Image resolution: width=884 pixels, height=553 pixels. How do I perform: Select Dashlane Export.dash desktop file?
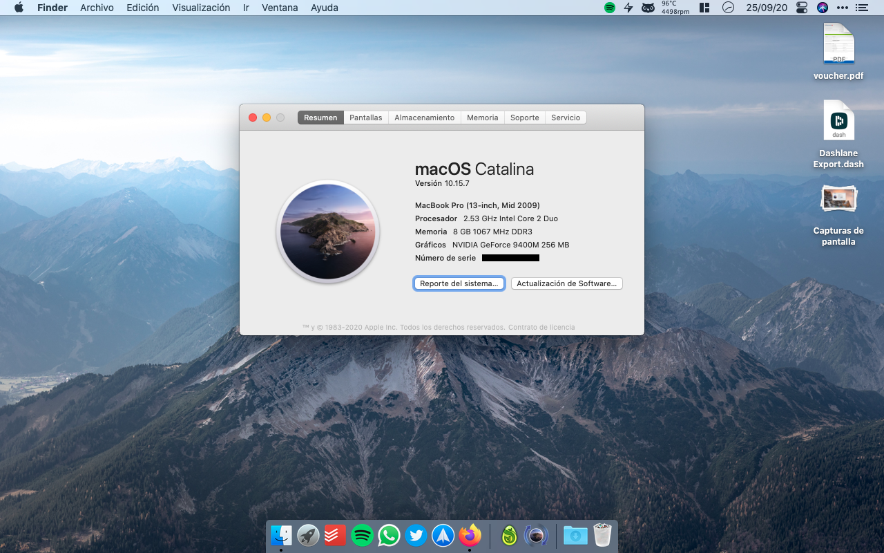[x=838, y=134]
